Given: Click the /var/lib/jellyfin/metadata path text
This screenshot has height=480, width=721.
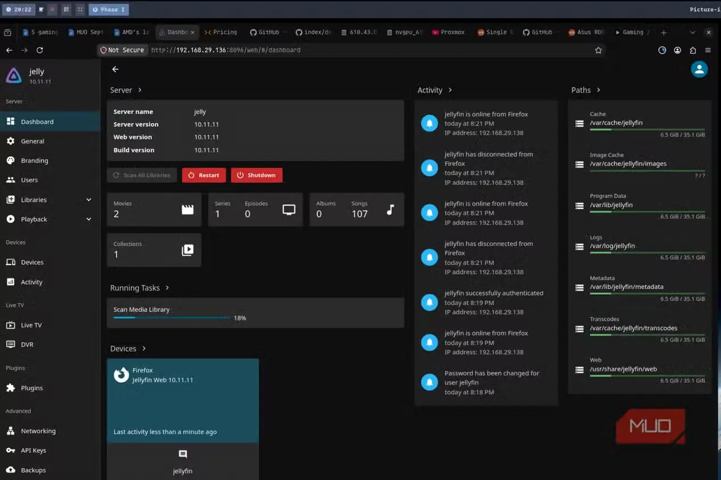Looking at the screenshot, I should coord(626,287).
